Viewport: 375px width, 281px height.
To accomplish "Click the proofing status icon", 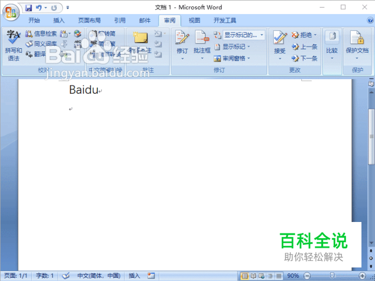I will pyautogui.click(x=66, y=276).
